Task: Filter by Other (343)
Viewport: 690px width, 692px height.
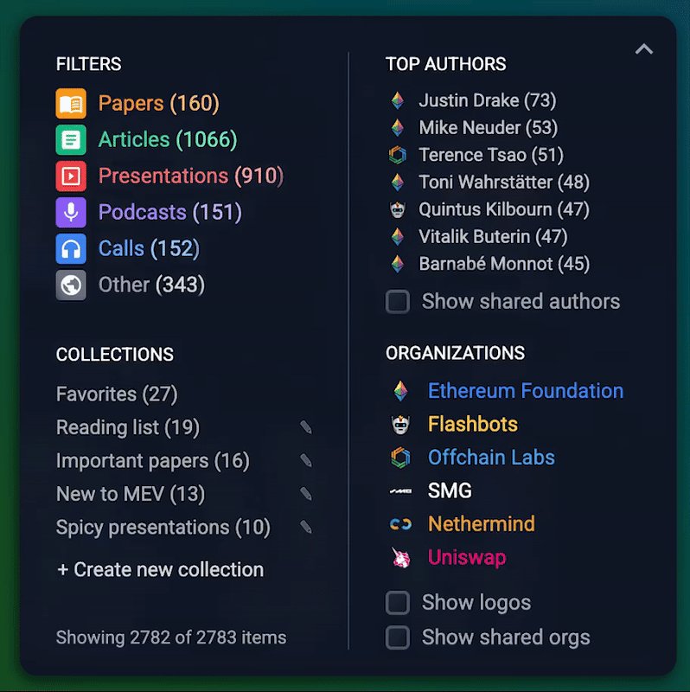Action: 151,285
